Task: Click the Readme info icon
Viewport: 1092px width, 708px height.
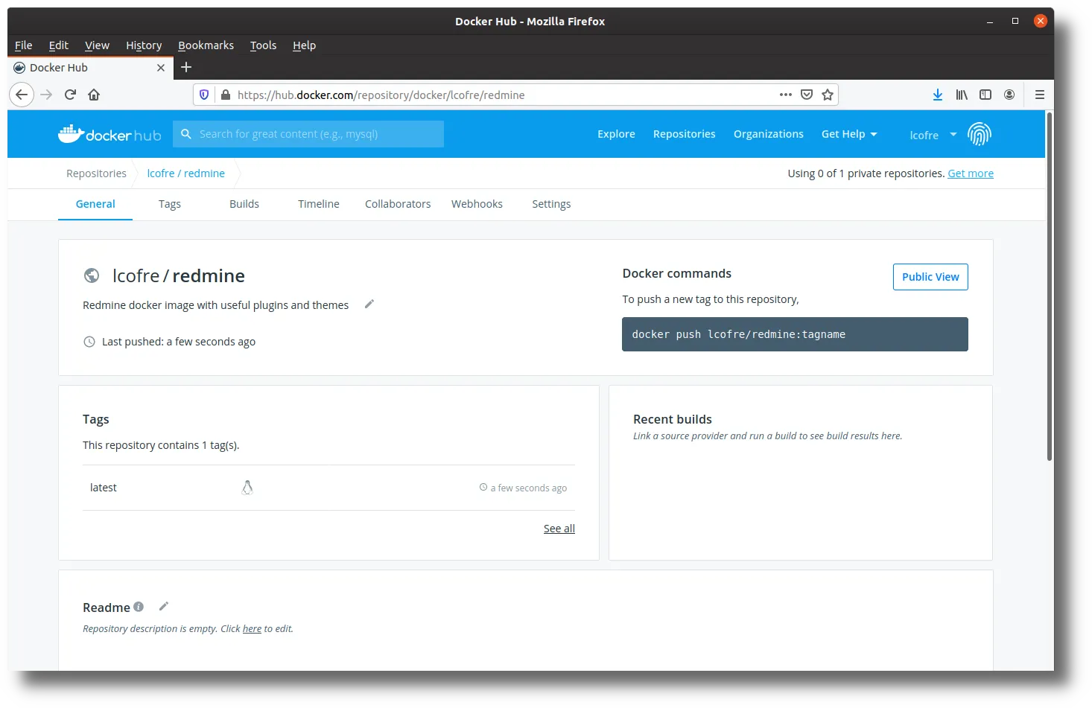Action: pyautogui.click(x=139, y=607)
